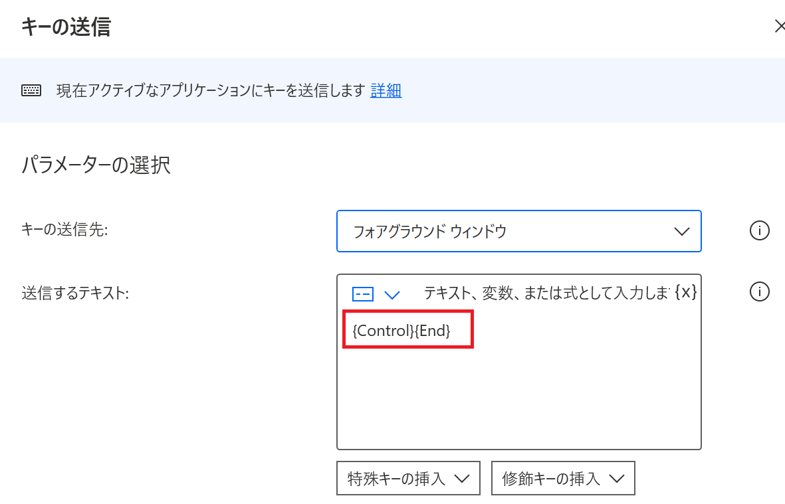The height and width of the screenshot is (504, 785).
Task: Click the dropdown arrow on フォアグラウンド ウィンドウ
Action: coord(682,231)
